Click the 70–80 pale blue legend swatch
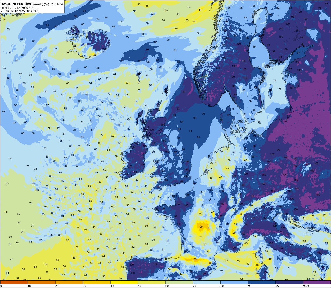The height and width of the screenshot is (288, 331). tap(207, 282)
